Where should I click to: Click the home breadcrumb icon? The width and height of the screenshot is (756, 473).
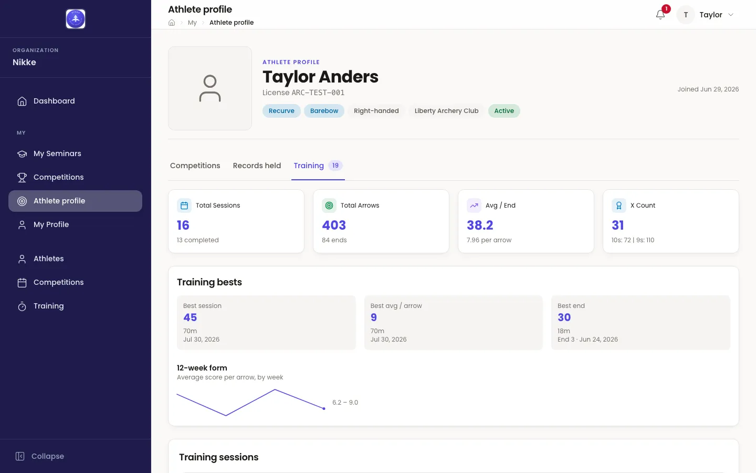click(172, 23)
